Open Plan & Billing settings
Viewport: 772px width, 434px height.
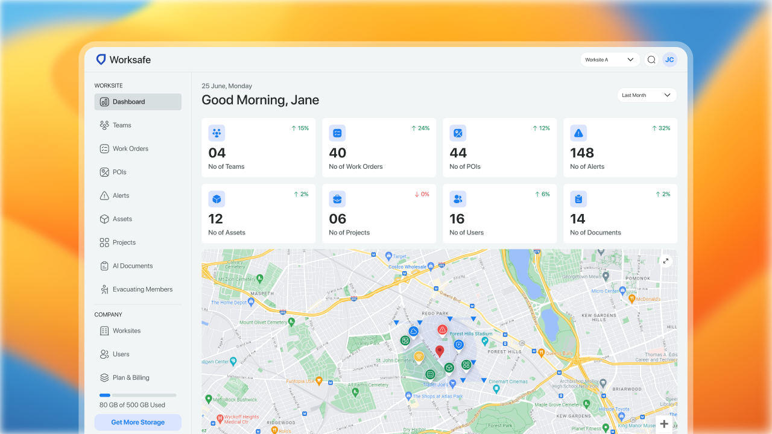click(x=131, y=377)
